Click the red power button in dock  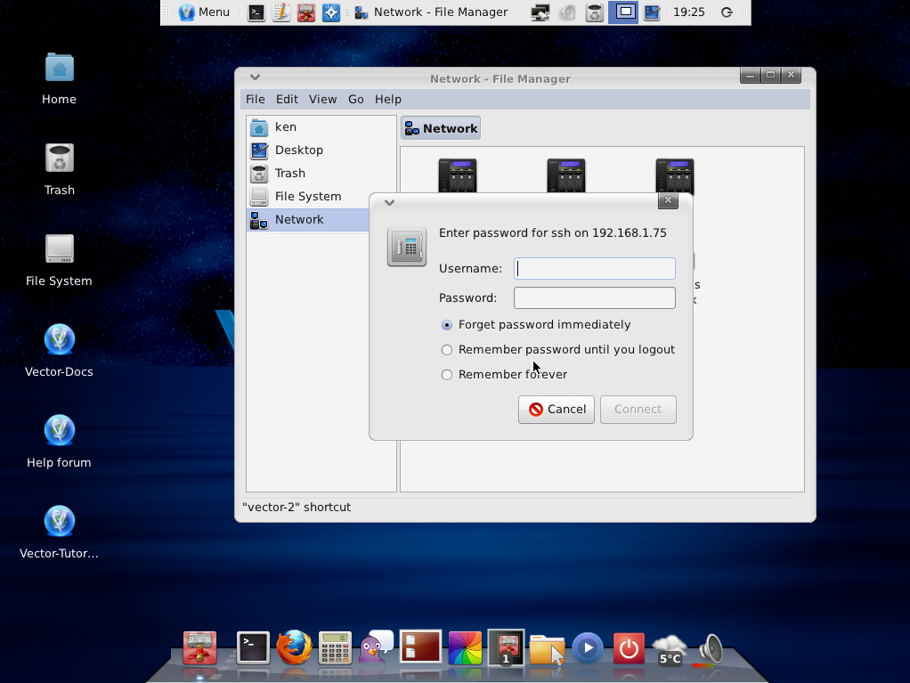[629, 648]
